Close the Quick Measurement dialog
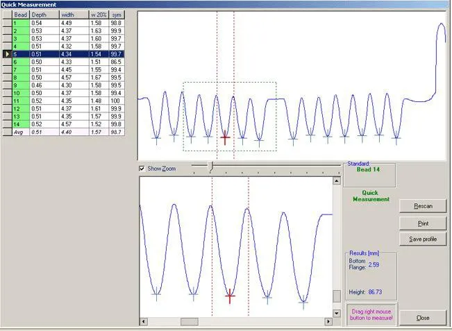Image resolution: width=452 pixels, height=331 pixels. click(423, 318)
